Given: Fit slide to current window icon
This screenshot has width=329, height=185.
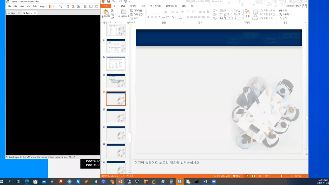Looking at the screenshot, I should 304,176.
